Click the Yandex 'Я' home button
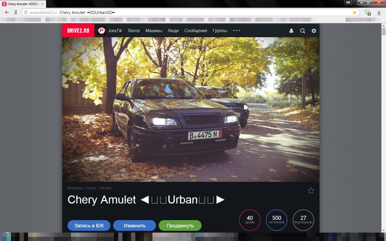The height and width of the screenshot is (241, 386). click(16, 12)
